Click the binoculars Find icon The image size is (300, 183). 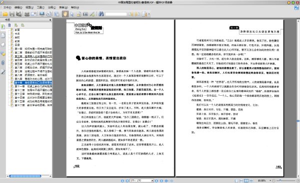click(x=101, y=14)
